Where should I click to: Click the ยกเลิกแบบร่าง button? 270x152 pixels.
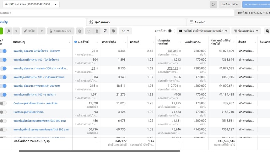click(230, 4)
